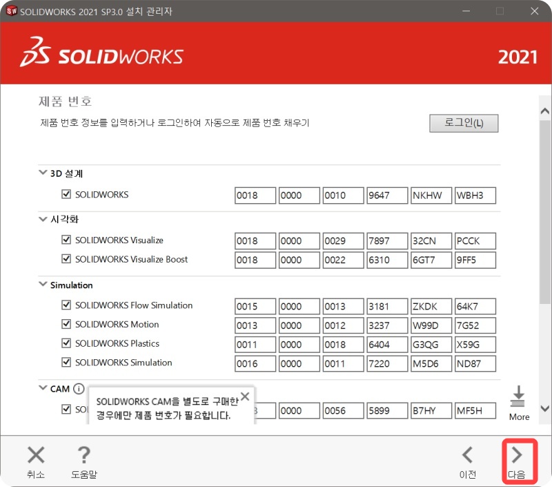Image resolution: width=552 pixels, height=487 pixels.
Task: Click the 이전 back arrow icon
Action: pos(468,455)
